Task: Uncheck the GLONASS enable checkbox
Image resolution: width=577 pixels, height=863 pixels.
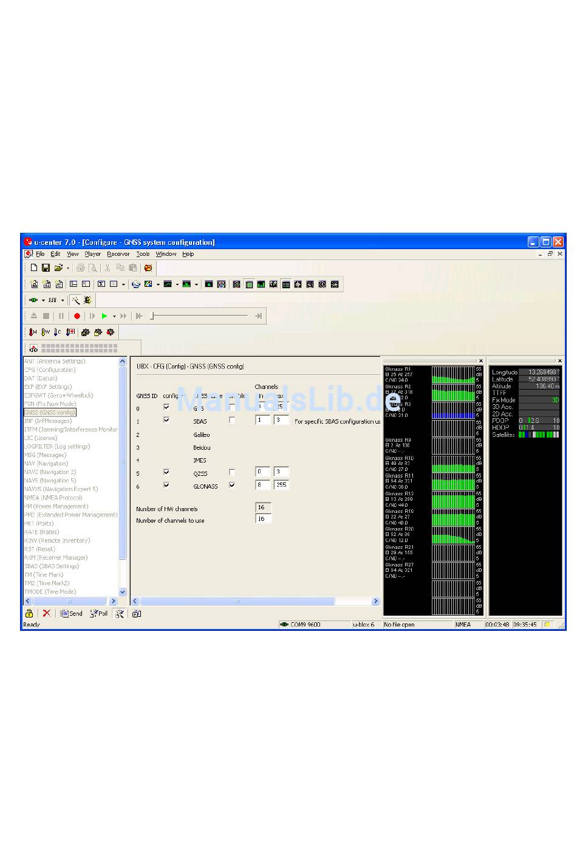Action: [x=231, y=485]
